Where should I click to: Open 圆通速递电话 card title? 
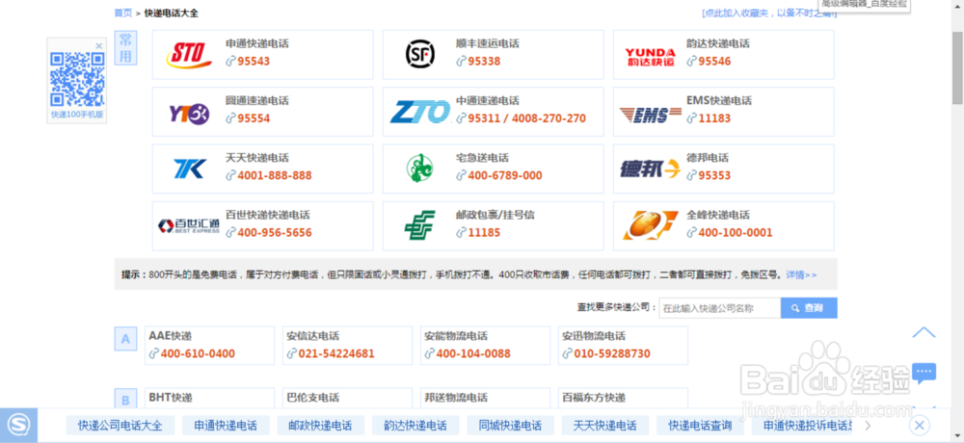pyautogui.click(x=257, y=101)
